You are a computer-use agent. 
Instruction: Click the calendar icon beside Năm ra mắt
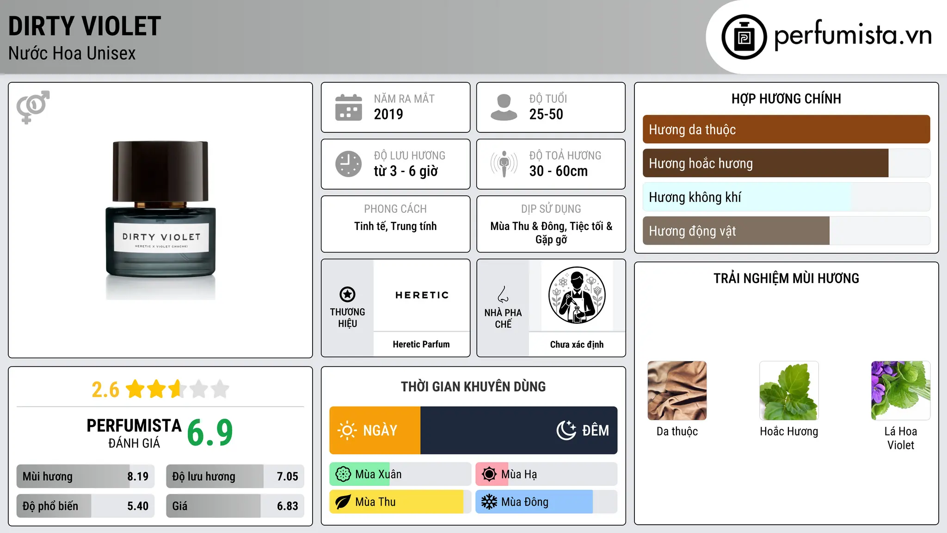point(349,107)
